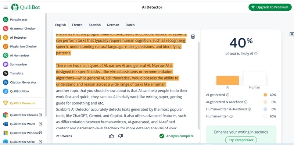Click the AI Humanizer sidebar icon
This screenshot has width=294, height=145.
point(6,55)
